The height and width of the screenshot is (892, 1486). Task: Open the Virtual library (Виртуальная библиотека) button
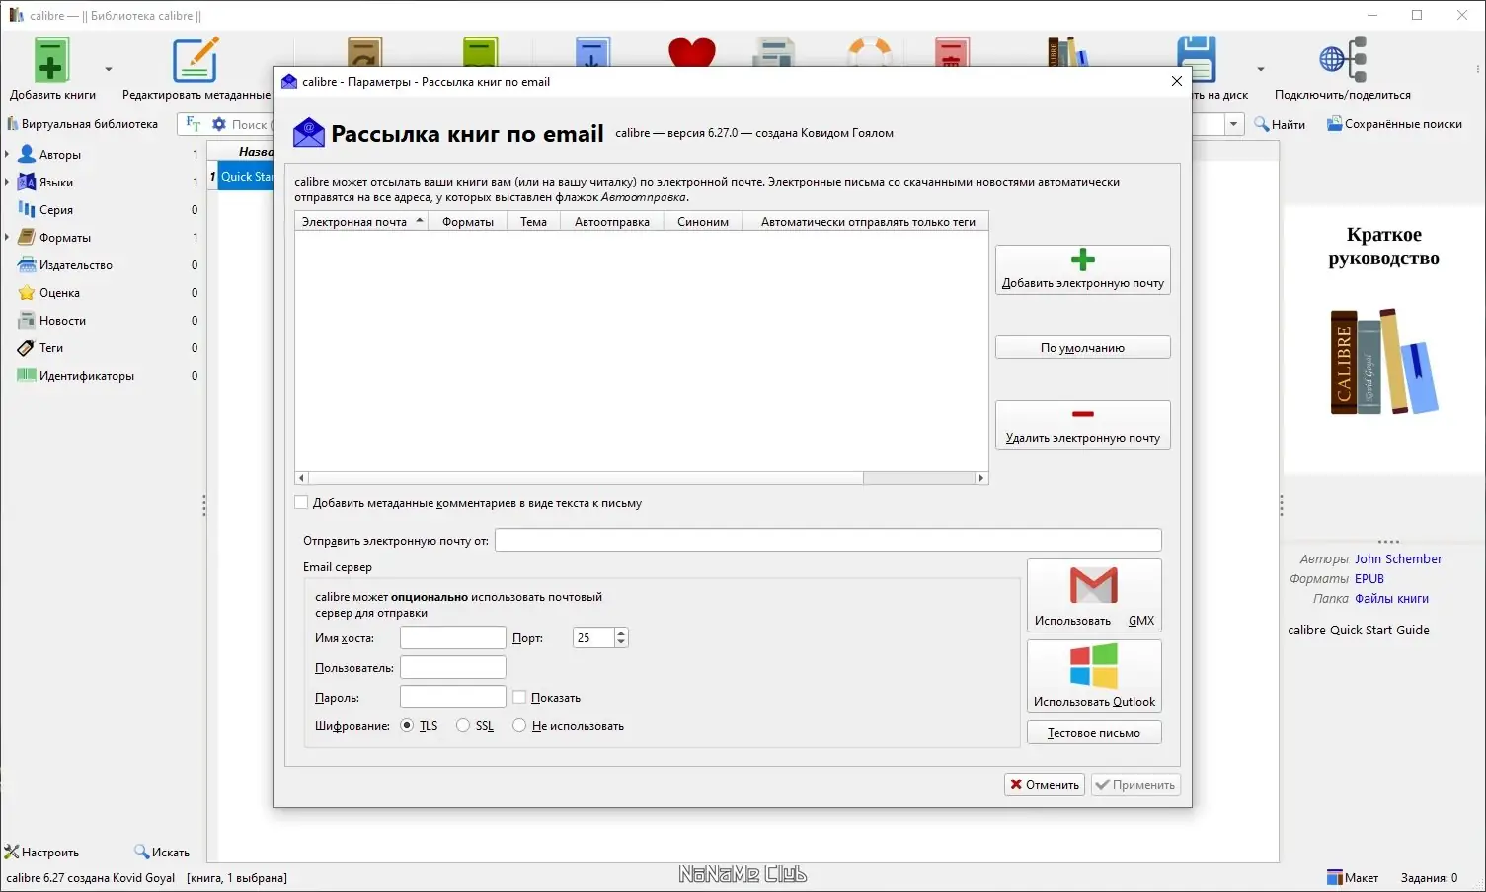pos(82,124)
